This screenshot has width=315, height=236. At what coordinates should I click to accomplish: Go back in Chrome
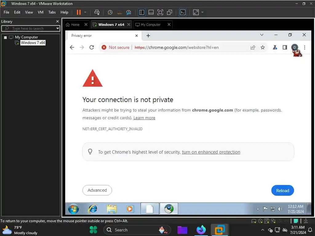(72, 47)
